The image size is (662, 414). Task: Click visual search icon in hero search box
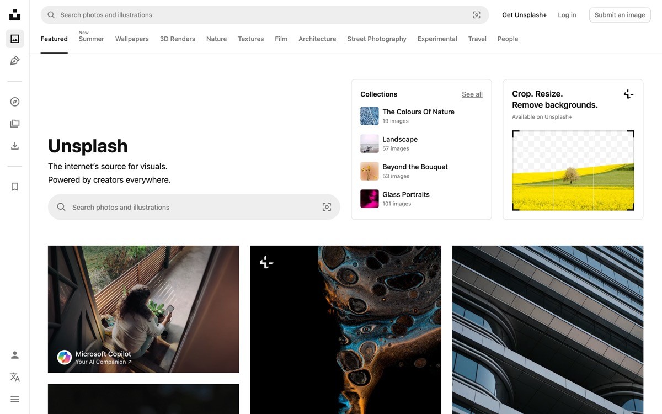pos(327,207)
